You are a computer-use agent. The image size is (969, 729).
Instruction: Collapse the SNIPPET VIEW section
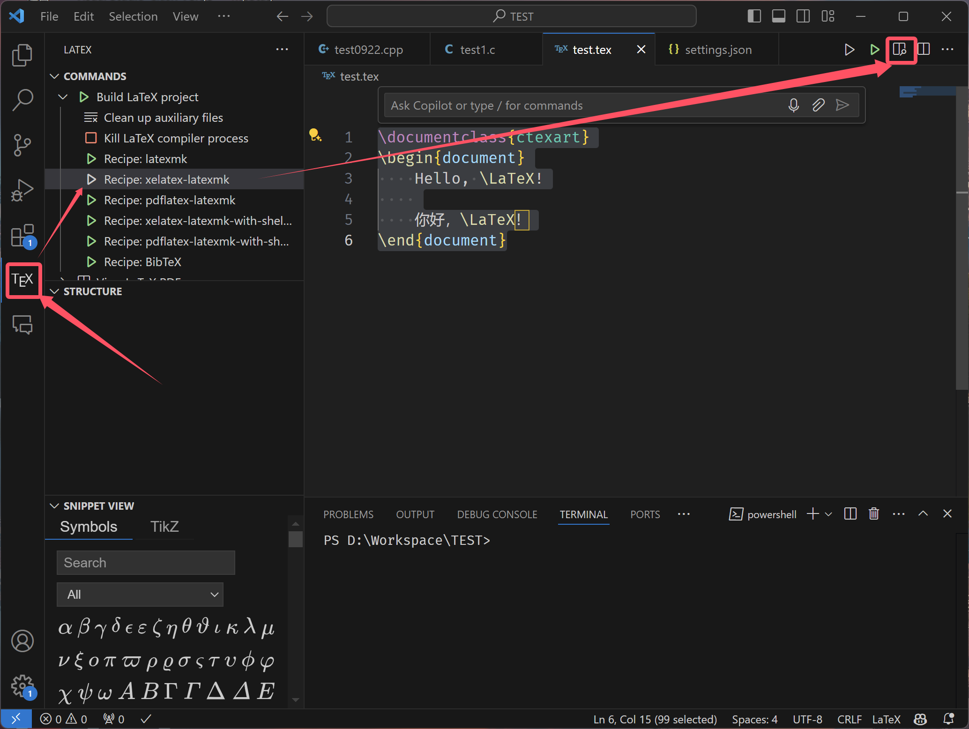tap(54, 506)
